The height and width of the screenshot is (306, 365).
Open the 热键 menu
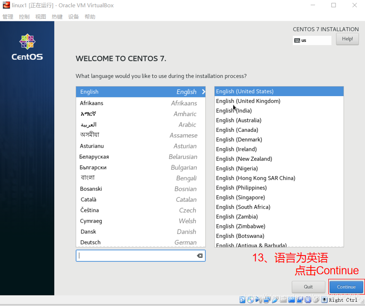click(x=57, y=17)
